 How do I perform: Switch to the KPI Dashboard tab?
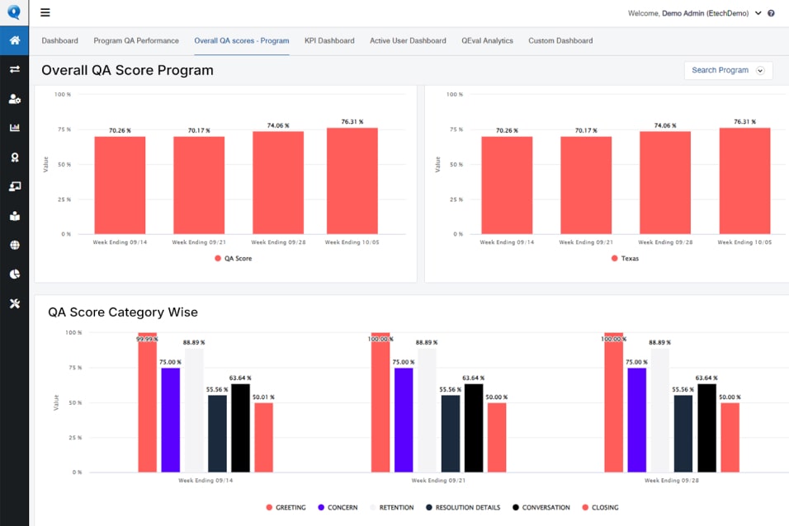329,40
